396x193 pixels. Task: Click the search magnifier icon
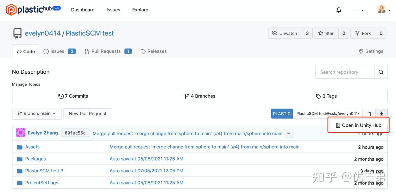point(381,72)
